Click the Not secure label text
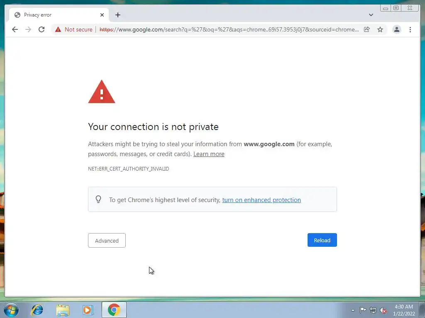 [x=78, y=29]
